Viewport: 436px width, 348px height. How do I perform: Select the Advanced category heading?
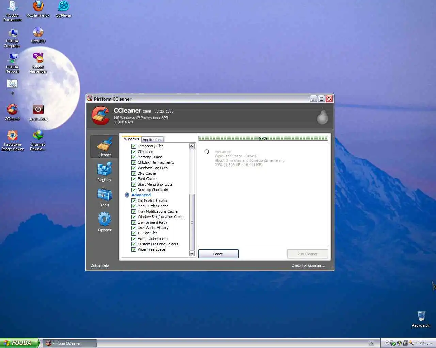pyautogui.click(x=141, y=195)
